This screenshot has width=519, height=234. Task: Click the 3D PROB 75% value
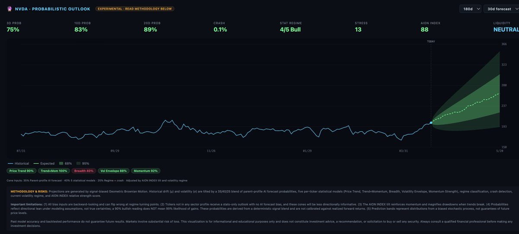point(13,30)
